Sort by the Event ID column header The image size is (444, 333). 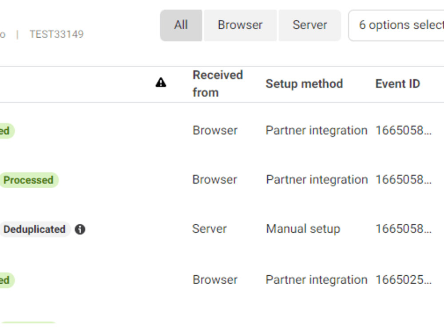pos(397,83)
